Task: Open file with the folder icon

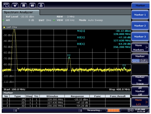Action: tap(15, 5)
